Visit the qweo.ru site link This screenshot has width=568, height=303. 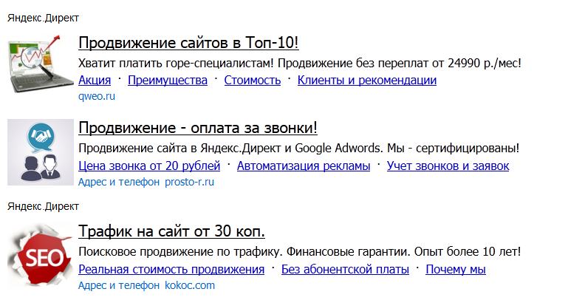[x=97, y=96]
